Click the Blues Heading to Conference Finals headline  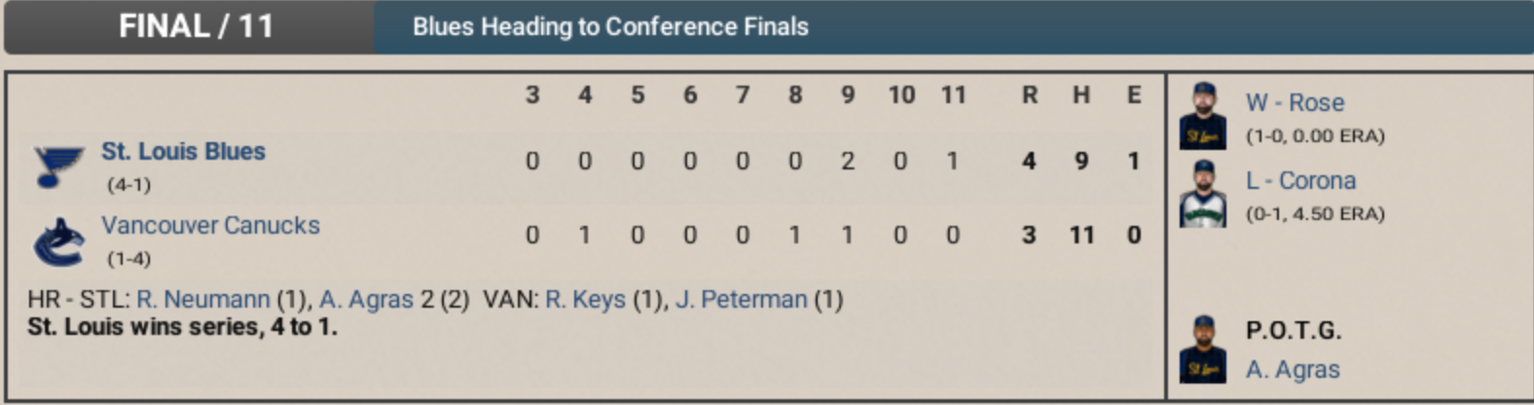pos(610,26)
